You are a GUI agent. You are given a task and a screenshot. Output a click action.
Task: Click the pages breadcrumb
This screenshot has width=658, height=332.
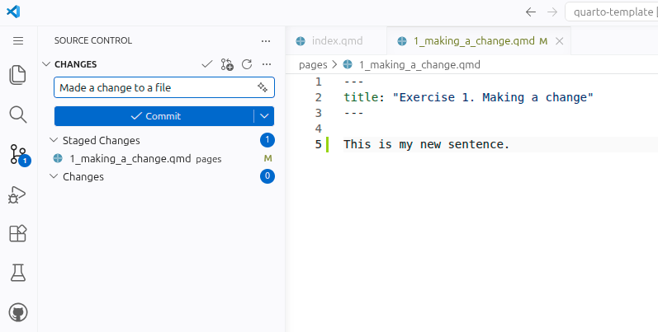coord(313,65)
